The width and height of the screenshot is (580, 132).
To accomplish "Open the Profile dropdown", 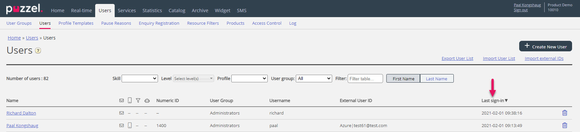I will 249,78.
